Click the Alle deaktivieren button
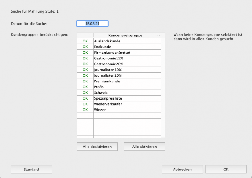 [x=97, y=147]
